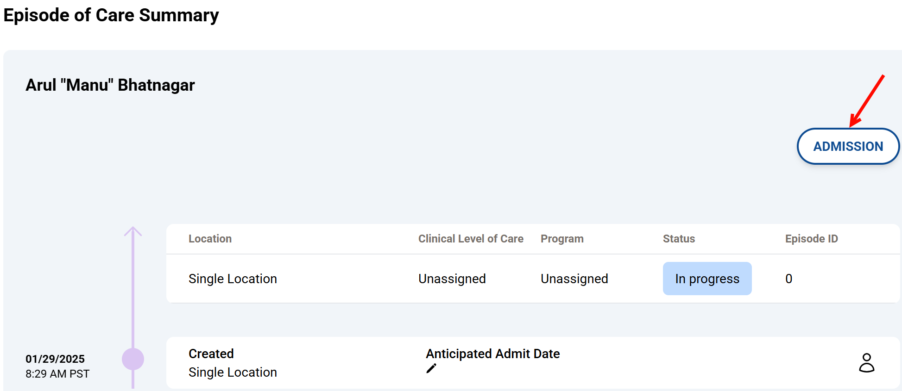
Task: Edit Anticipated Admit Date pencil icon
Action: [431, 368]
